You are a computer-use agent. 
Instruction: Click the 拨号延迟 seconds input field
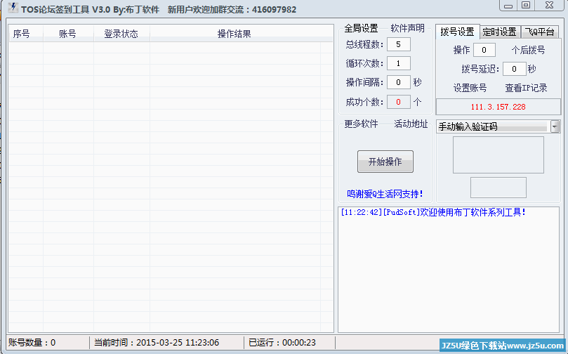click(514, 69)
